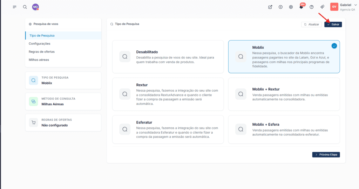Click the Atualizar button
Screen dimensions: 359x189
[311, 24]
